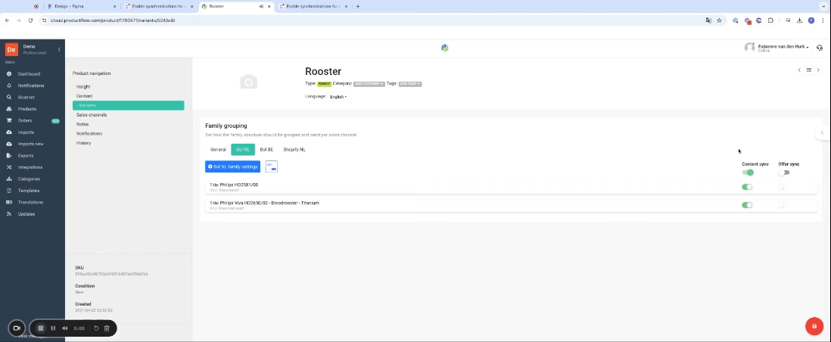The width and height of the screenshot is (831, 342).
Task: Toggle content sync for Philips Viva HD2650/80
Action: [747, 205]
